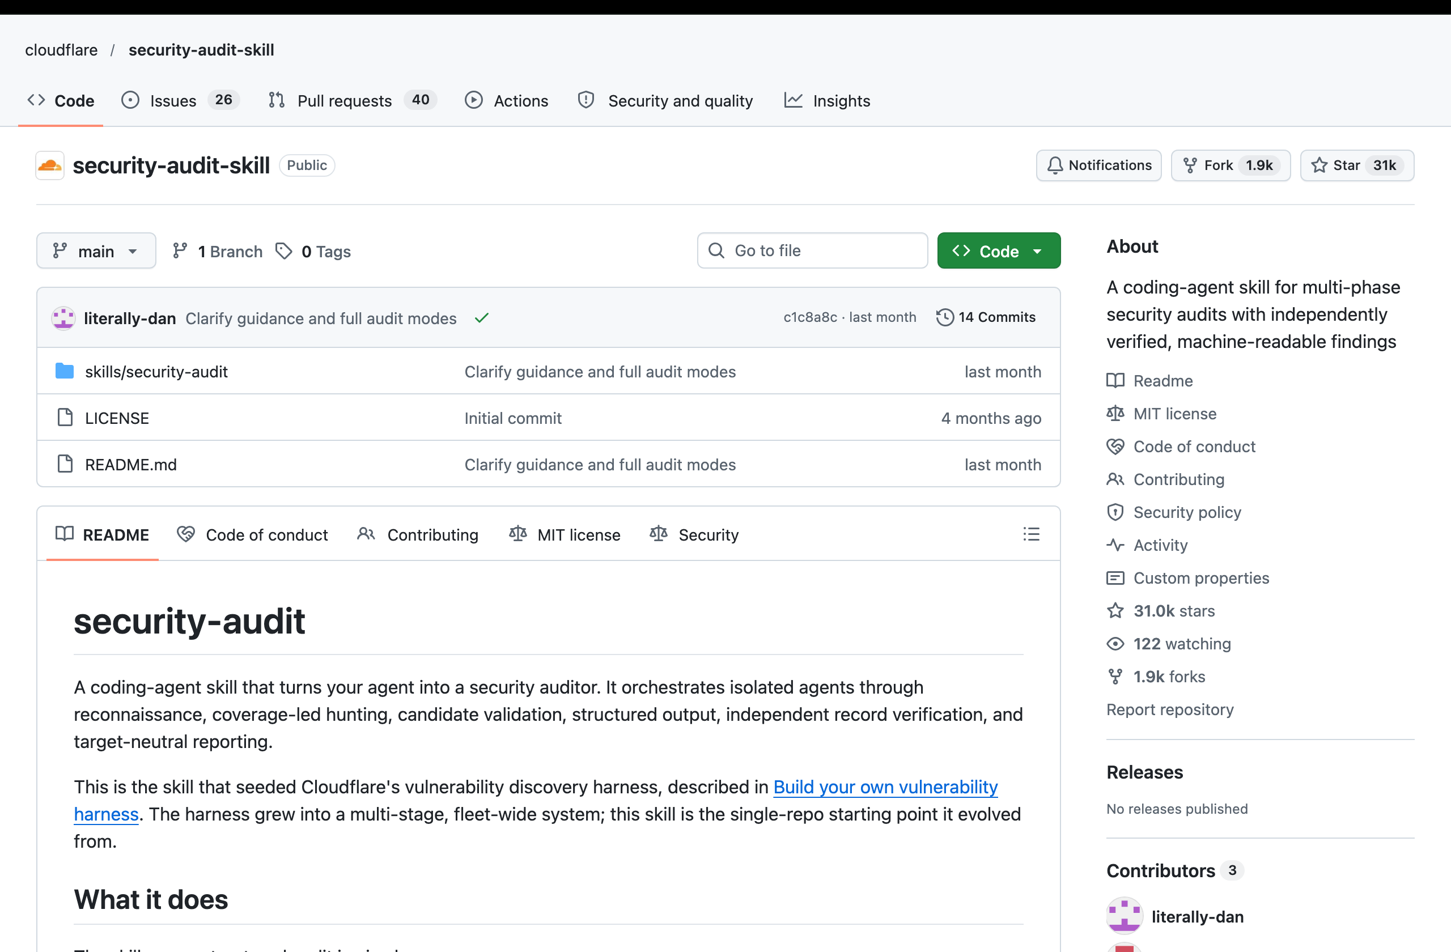View the 1.9k forks list
This screenshot has height=952, width=1451.
coord(1156,677)
